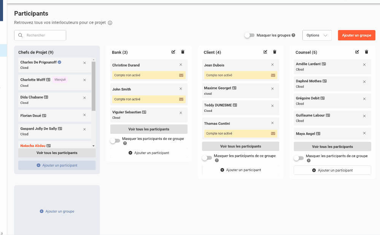The height and width of the screenshot is (235, 380).
Task: Resend activation email to Thomas Contini
Action: (273, 133)
